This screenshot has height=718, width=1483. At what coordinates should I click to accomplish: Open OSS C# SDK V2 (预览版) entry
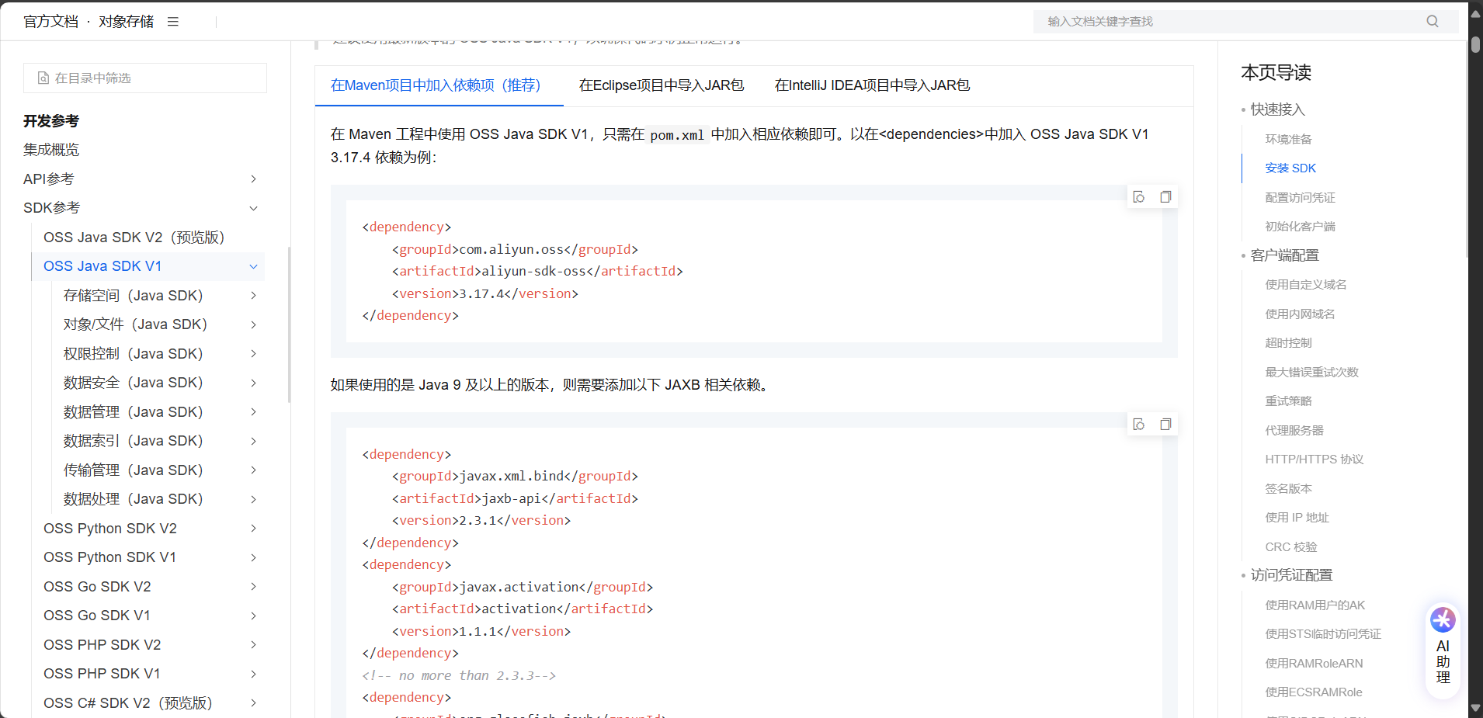(x=128, y=703)
